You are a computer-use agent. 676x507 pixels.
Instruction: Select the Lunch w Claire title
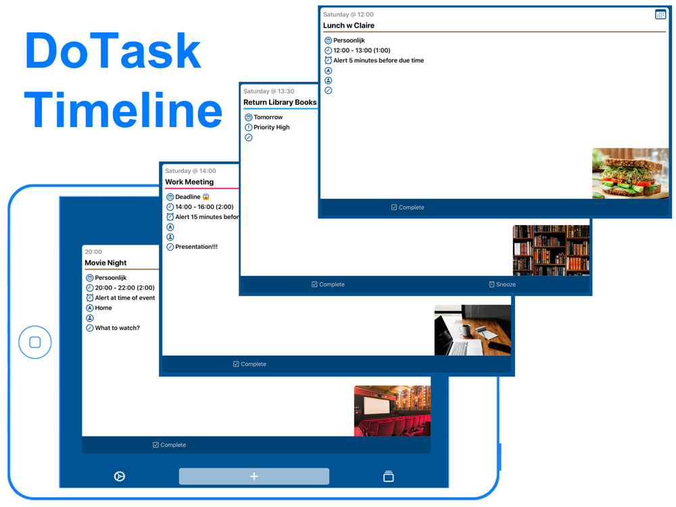(348, 26)
